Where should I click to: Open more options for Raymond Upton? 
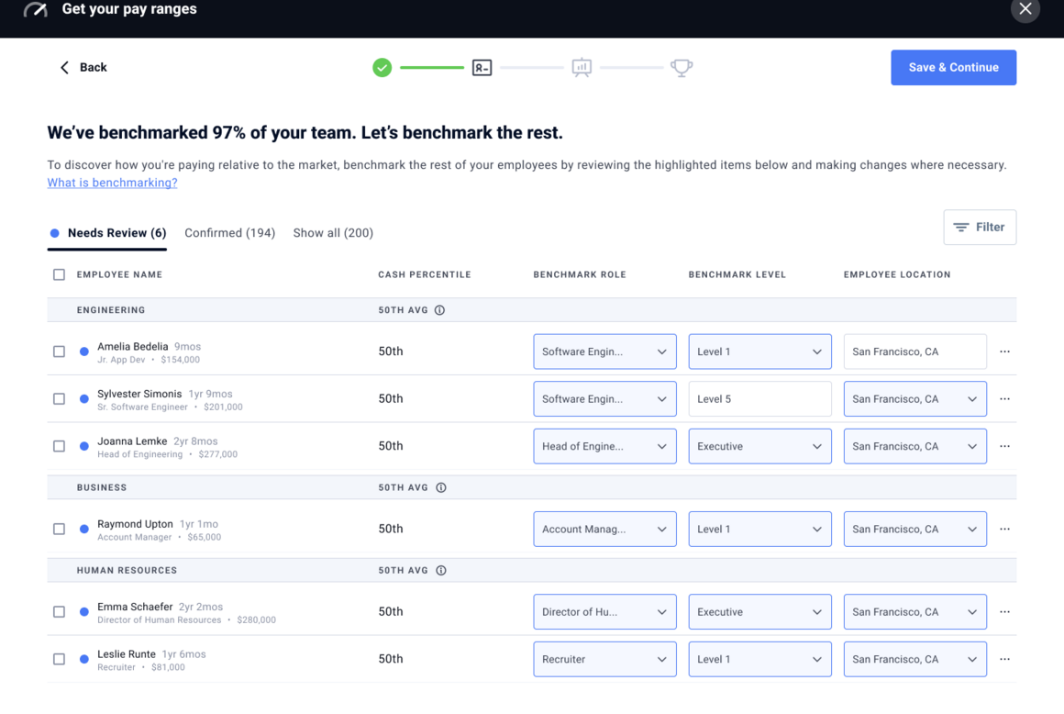pos(1004,530)
